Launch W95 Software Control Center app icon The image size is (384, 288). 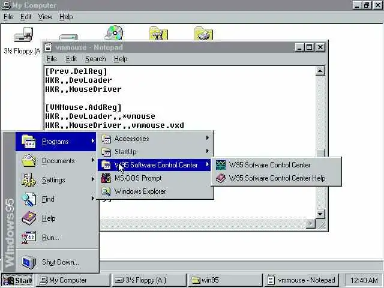click(x=221, y=165)
